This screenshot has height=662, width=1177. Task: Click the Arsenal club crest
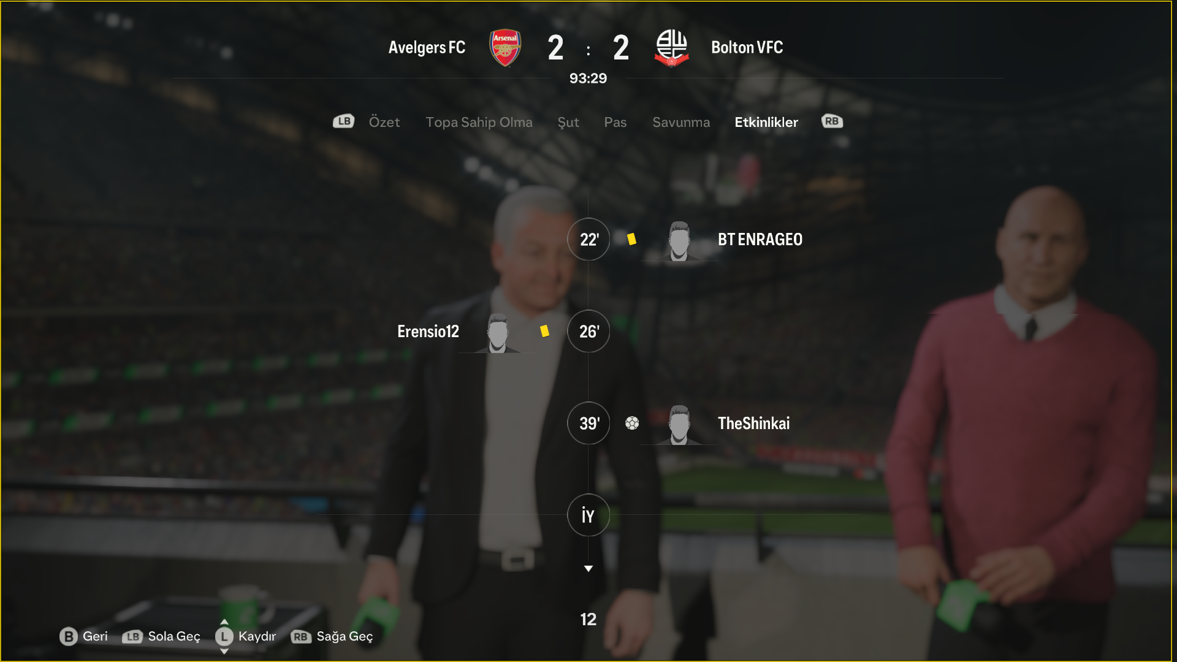[x=505, y=48]
